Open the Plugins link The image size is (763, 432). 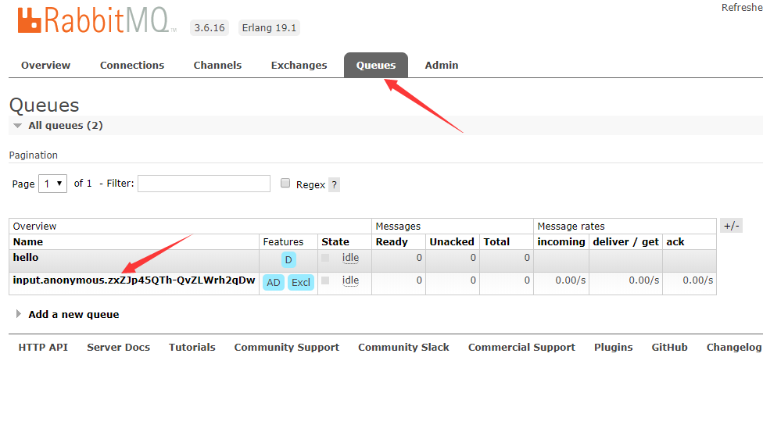click(x=613, y=348)
